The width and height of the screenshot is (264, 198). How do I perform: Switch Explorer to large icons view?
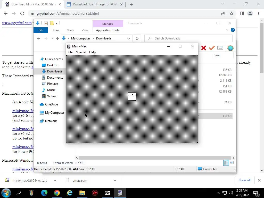232,163
